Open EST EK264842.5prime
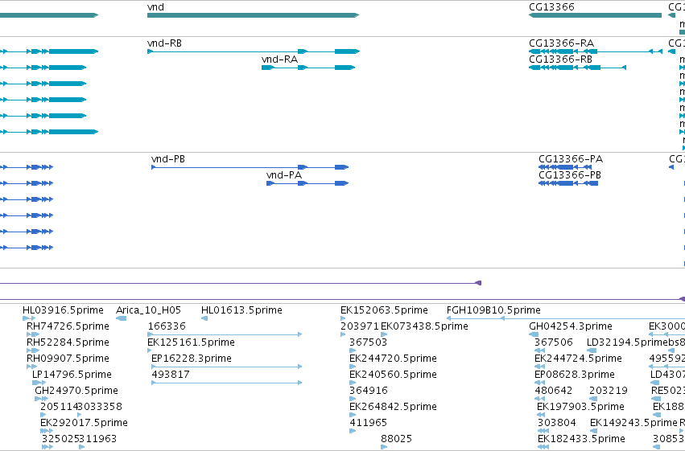The image size is (685, 451). click(393, 407)
